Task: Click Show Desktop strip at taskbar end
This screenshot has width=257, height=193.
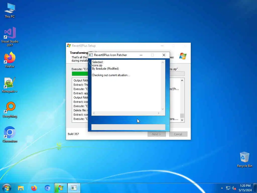Action: click(x=255, y=188)
